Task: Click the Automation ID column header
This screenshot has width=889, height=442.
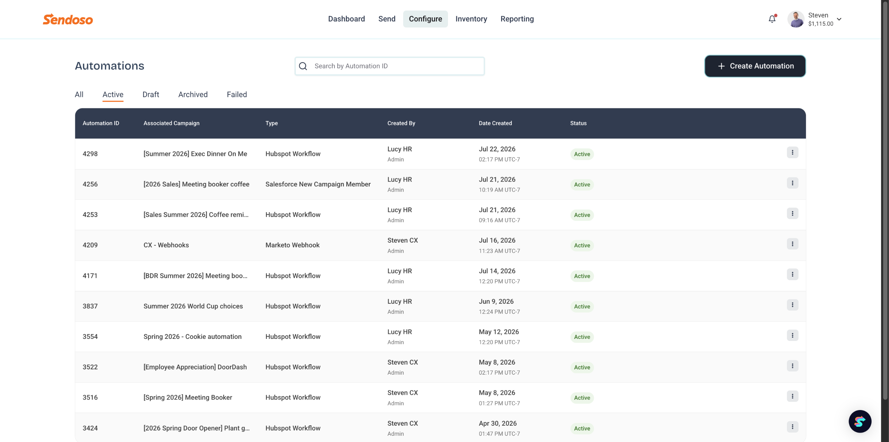Action: (x=101, y=123)
